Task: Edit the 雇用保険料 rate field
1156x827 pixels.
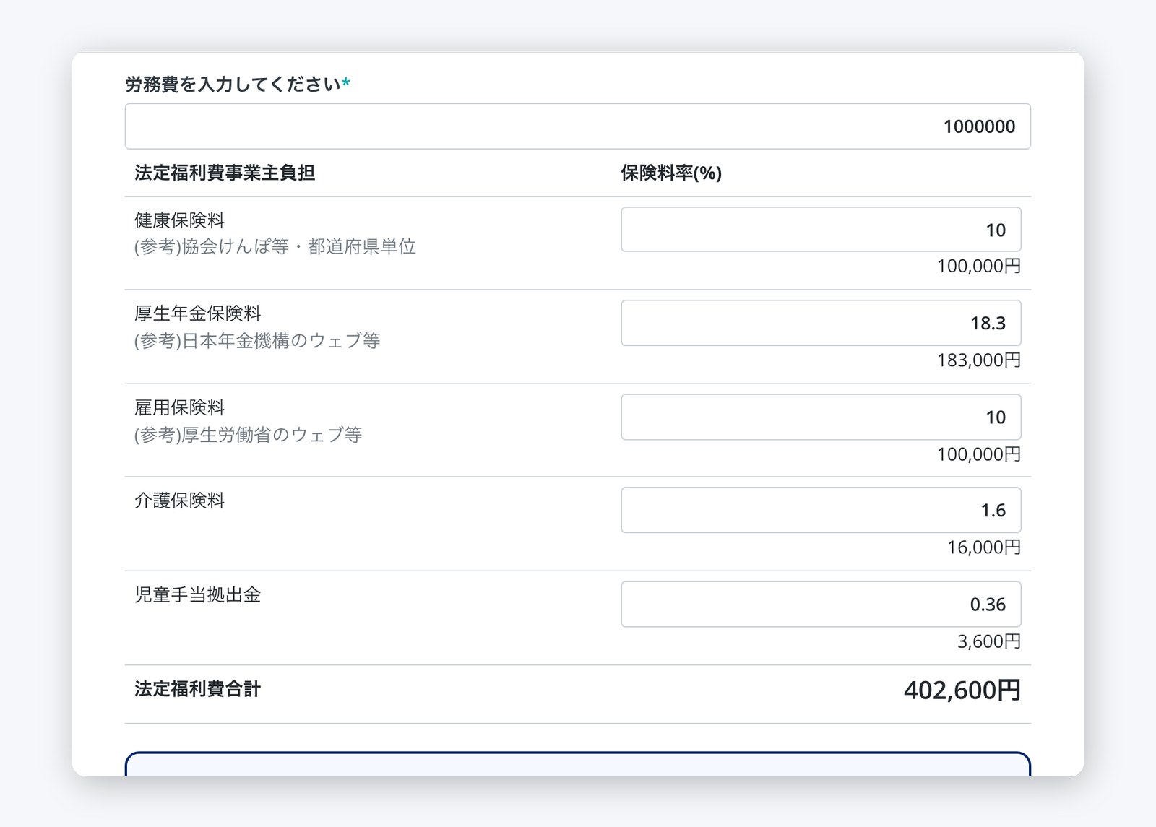Action: (x=821, y=417)
